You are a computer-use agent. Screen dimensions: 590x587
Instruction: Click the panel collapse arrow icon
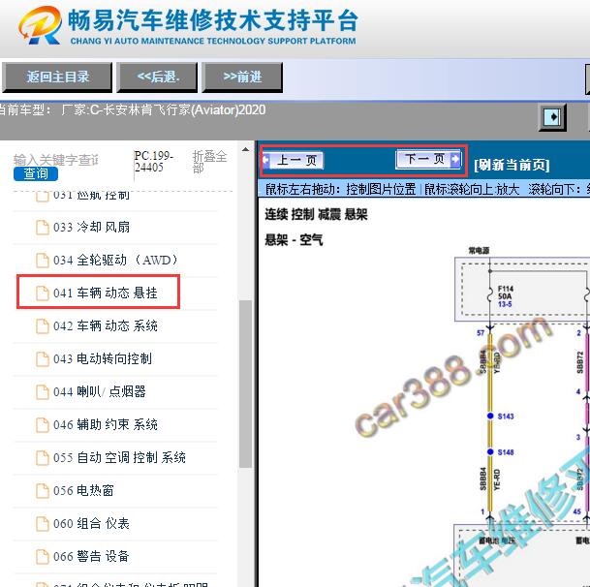point(552,117)
